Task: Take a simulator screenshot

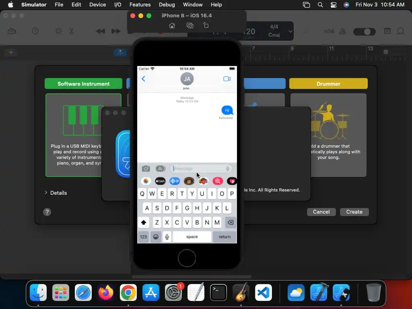Action: pyautogui.click(x=190, y=25)
